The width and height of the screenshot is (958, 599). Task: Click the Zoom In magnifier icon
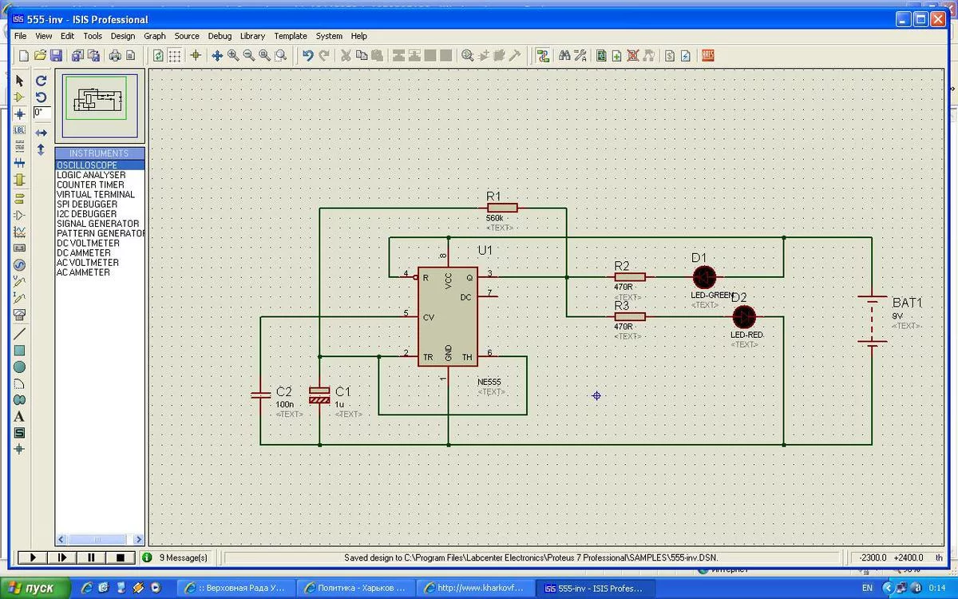pyautogui.click(x=233, y=55)
